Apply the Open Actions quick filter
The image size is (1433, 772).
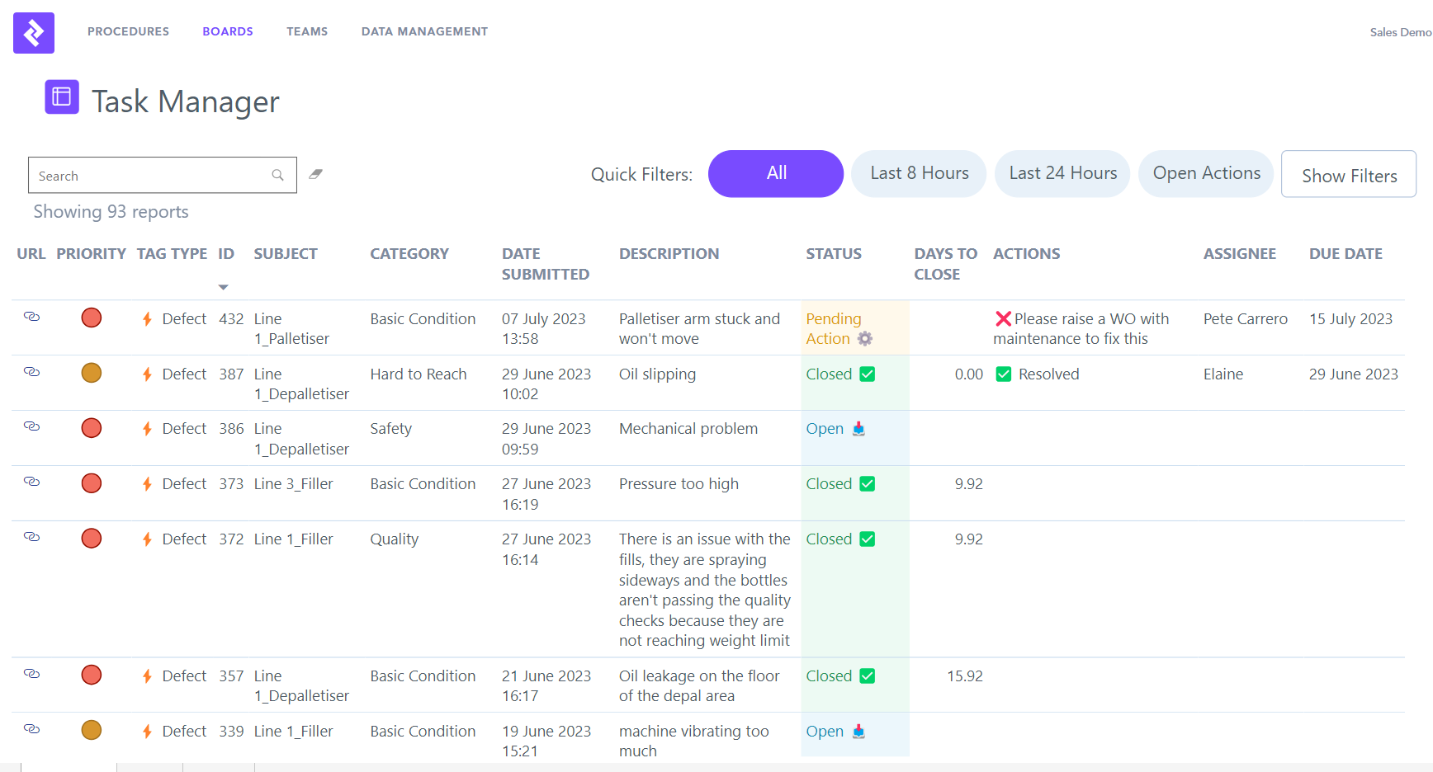(x=1206, y=173)
